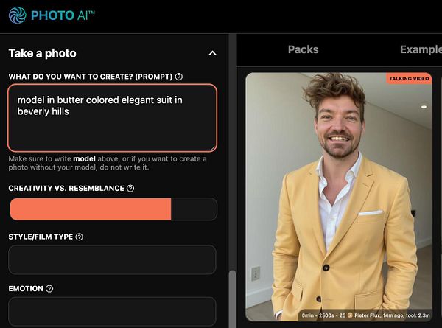
Task: Click the Talking Video badge on photo
Action: coord(409,78)
